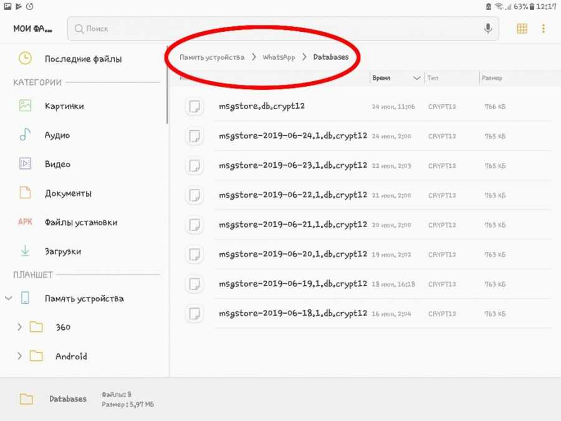Open the Загрузки downloads category
The width and height of the screenshot is (561, 421).
click(62, 252)
